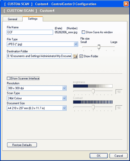
Task: Click the Restore Defaults button
Action: [x=22, y=145]
